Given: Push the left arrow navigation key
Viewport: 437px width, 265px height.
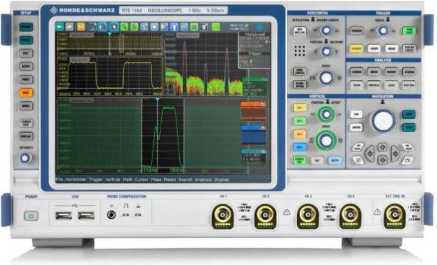Looking at the screenshot, I should pyautogui.click(x=370, y=153).
